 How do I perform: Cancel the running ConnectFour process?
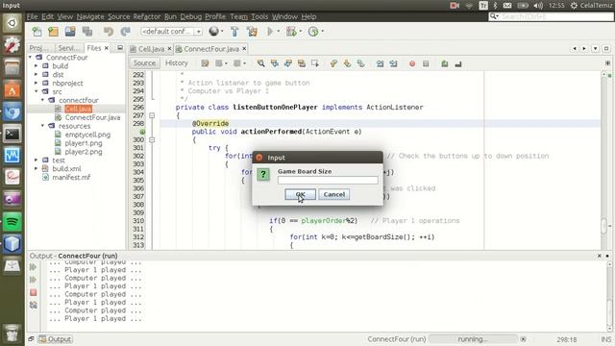pos(523,339)
